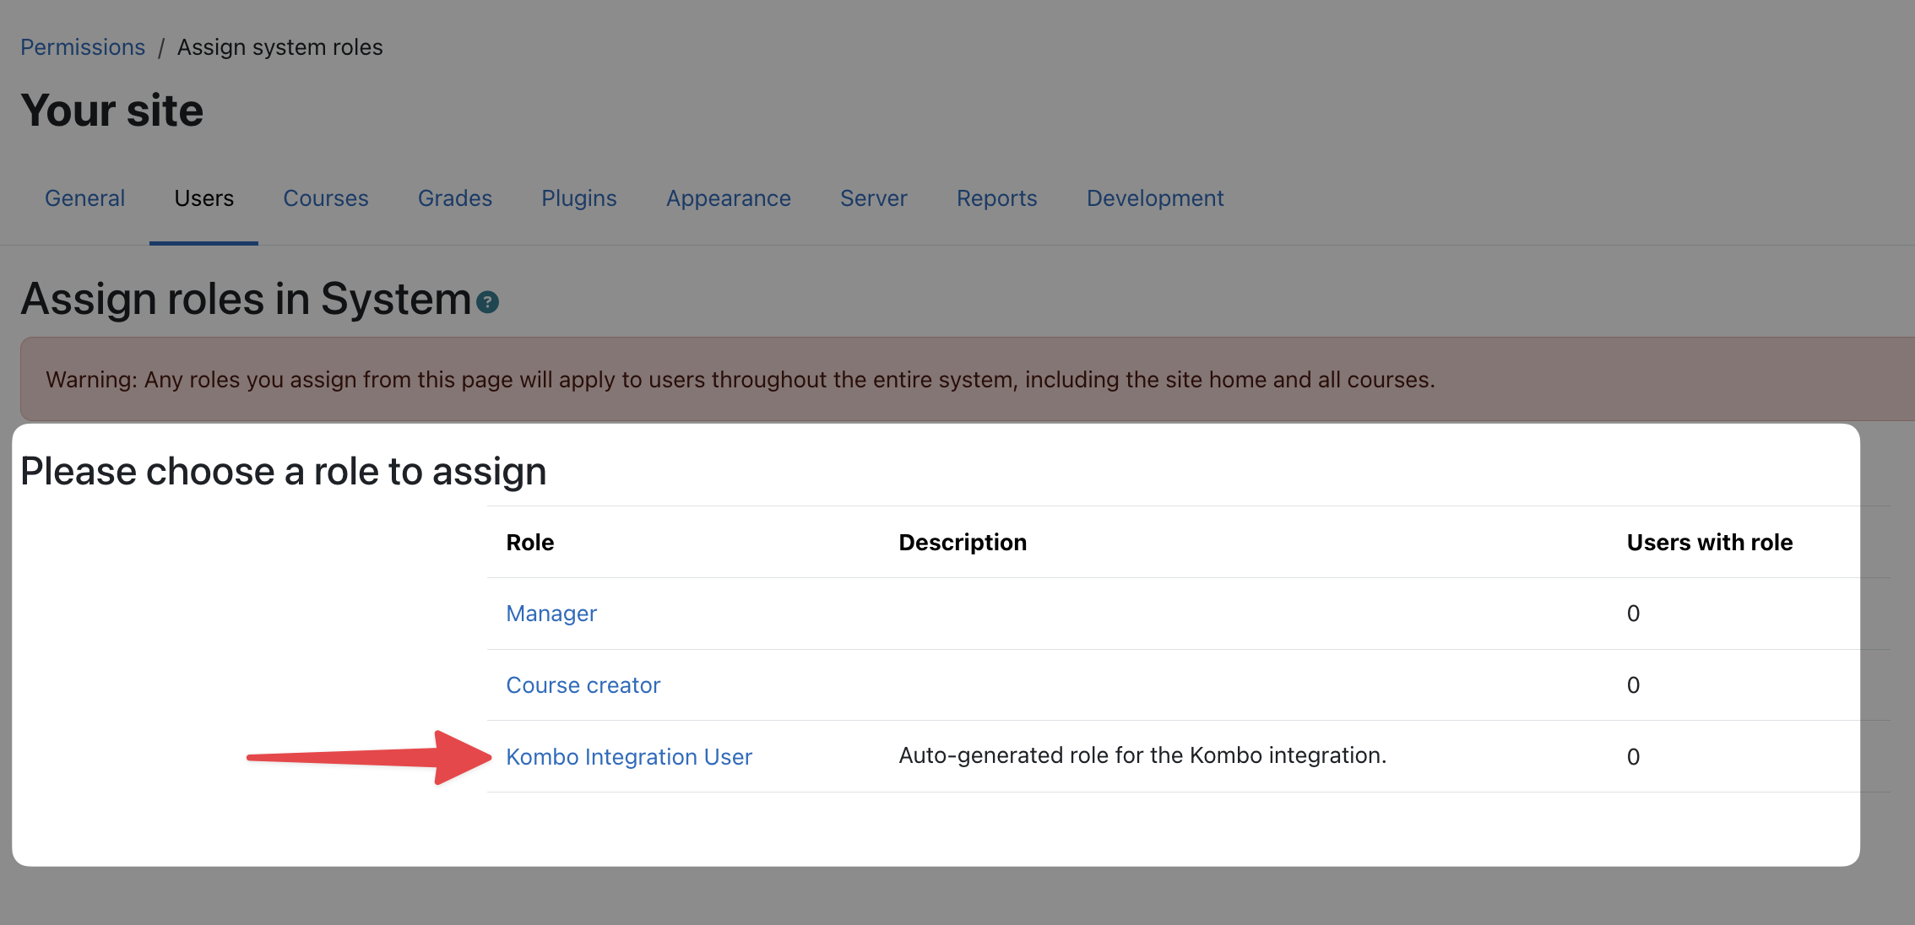Click the Kombo integration description text

1142,755
